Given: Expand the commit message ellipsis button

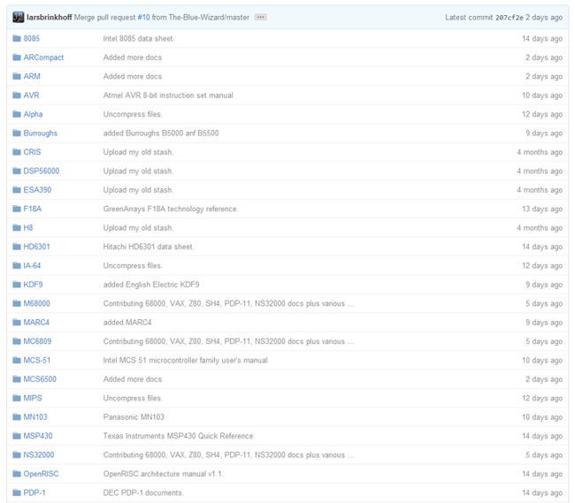Looking at the screenshot, I should click(261, 17).
